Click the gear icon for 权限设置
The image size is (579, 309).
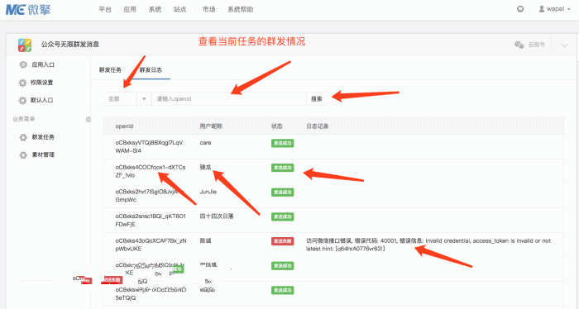23,83
